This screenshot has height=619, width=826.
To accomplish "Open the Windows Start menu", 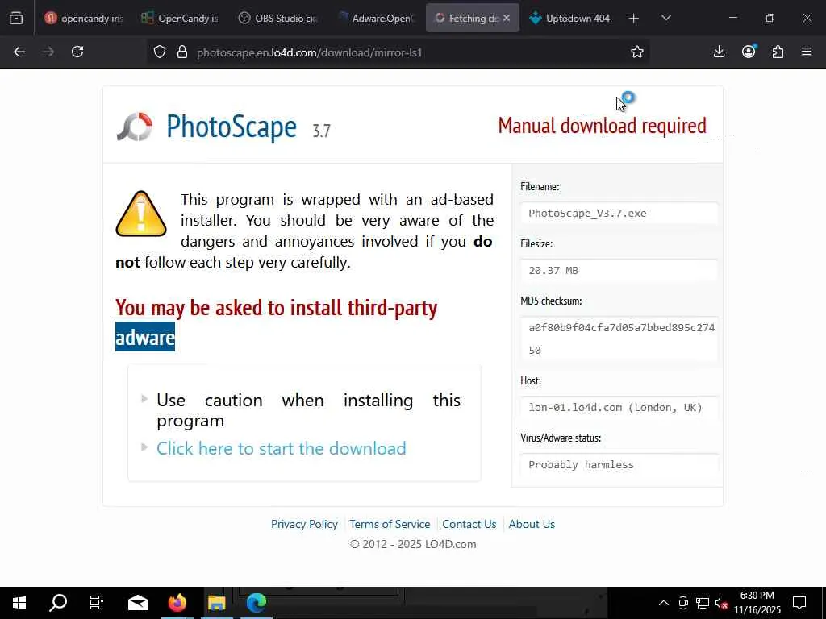I will pyautogui.click(x=19, y=603).
